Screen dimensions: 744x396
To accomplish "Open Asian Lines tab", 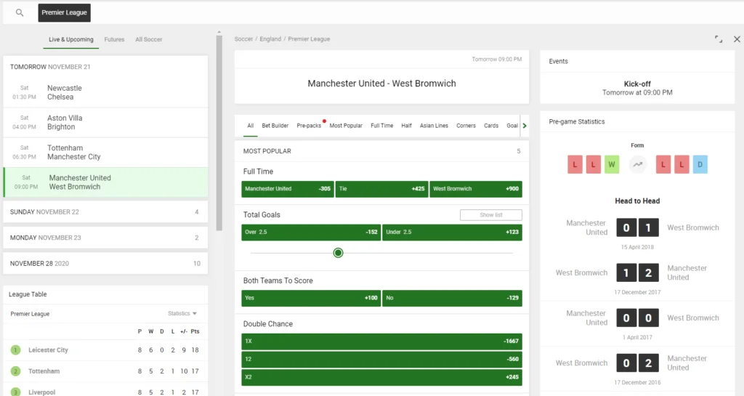I will pos(434,126).
